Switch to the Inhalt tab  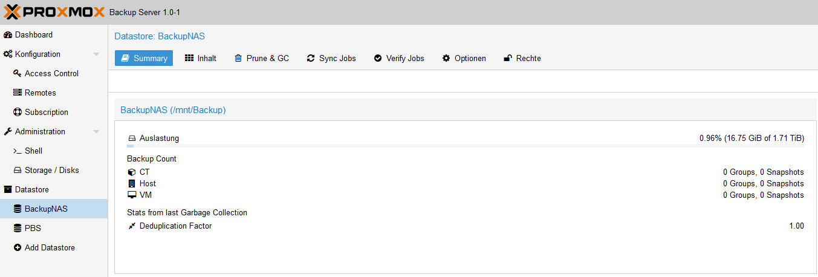point(201,59)
